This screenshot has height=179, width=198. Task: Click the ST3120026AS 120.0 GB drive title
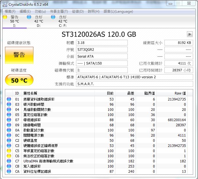click(x=99, y=34)
